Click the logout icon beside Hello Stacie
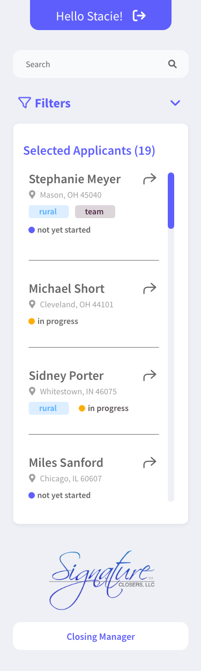The image size is (201, 671). 139,16
